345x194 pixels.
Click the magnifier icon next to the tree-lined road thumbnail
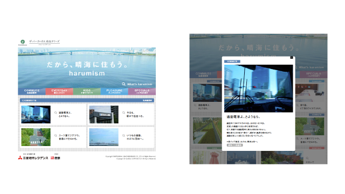(x=56, y=135)
